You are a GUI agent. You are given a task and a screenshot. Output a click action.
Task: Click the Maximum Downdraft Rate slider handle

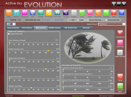tap(63, 82)
